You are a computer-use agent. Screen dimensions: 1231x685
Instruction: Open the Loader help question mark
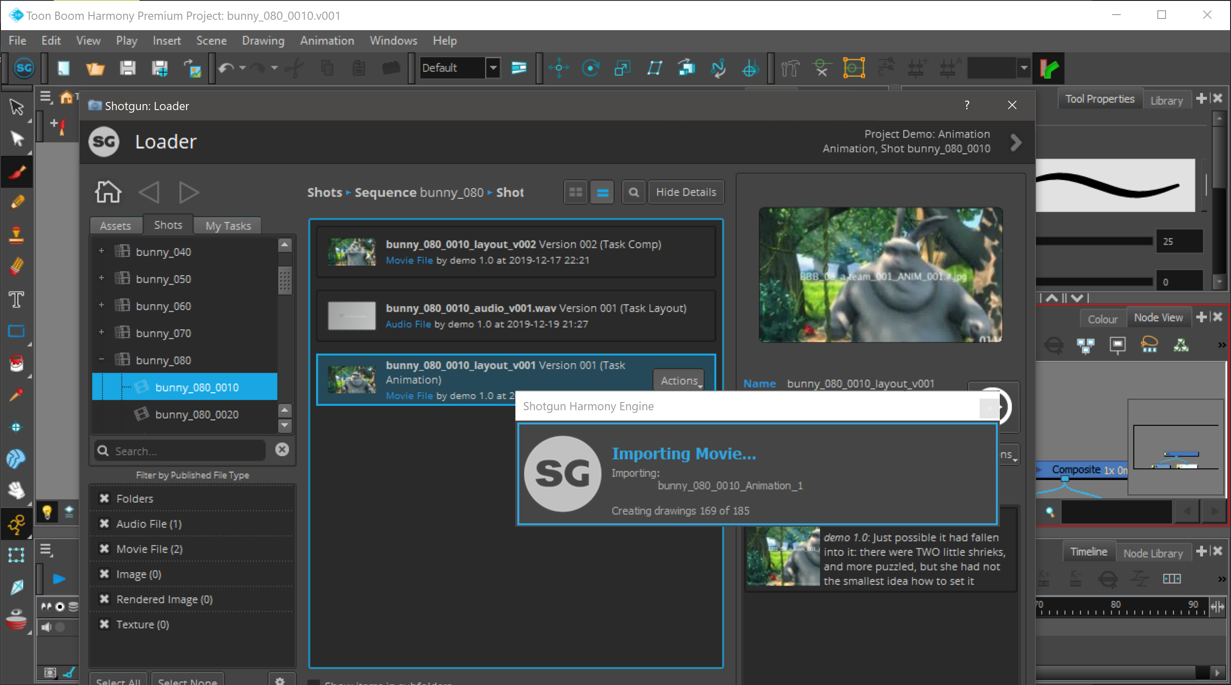click(x=967, y=105)
